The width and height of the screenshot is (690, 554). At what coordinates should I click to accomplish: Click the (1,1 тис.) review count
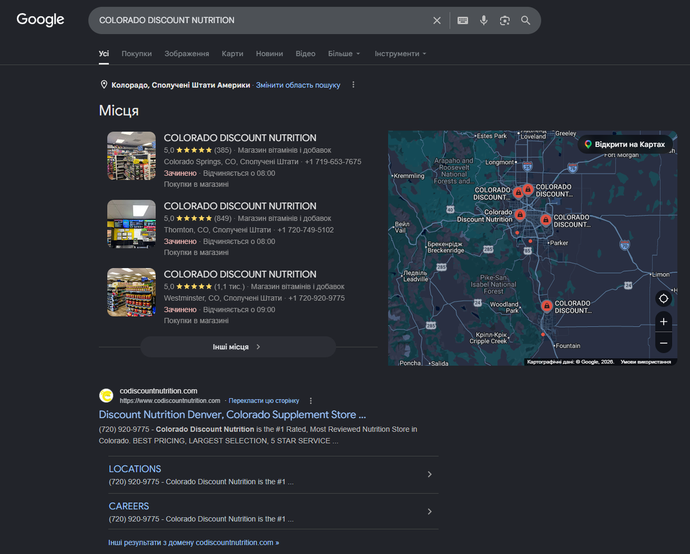pyautogui.click(x=229, y=286)
